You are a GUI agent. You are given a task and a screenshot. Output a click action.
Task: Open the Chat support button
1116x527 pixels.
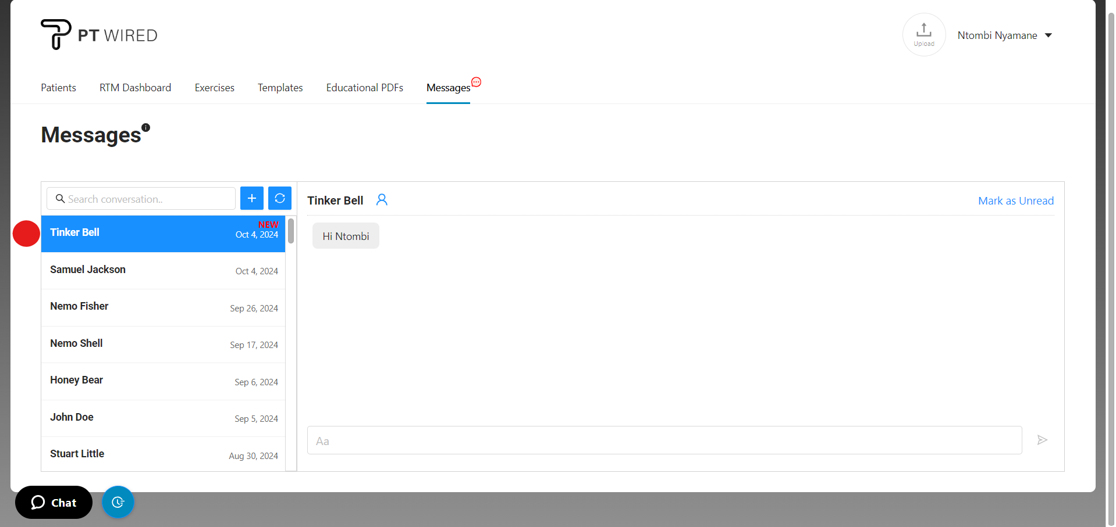click(54, 503)
